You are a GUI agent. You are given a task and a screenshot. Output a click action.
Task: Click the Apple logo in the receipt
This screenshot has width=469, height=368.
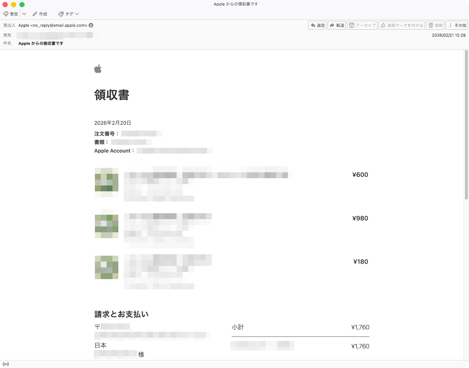tap(98, 68)
